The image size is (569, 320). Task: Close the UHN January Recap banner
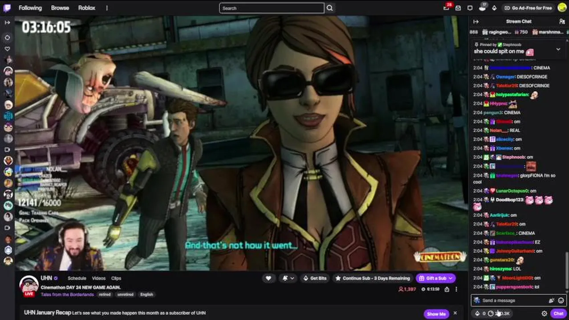455,313
